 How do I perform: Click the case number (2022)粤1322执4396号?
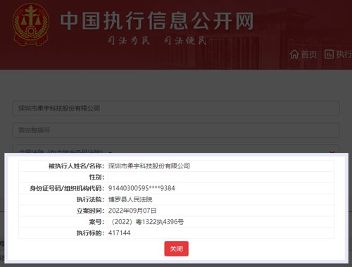point(146,222)
